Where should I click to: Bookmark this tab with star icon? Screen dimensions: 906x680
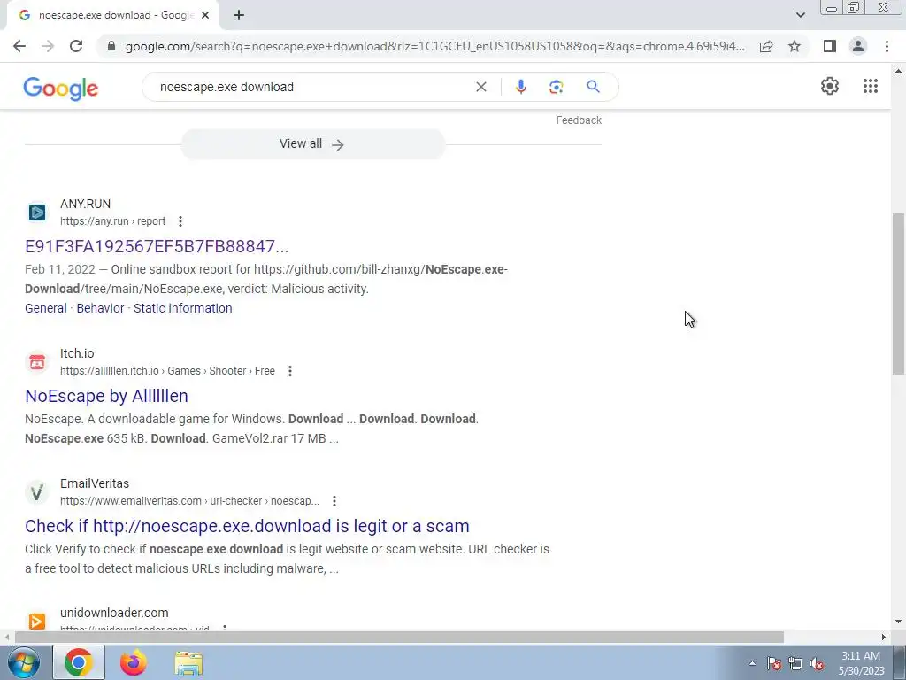(795, 46)
